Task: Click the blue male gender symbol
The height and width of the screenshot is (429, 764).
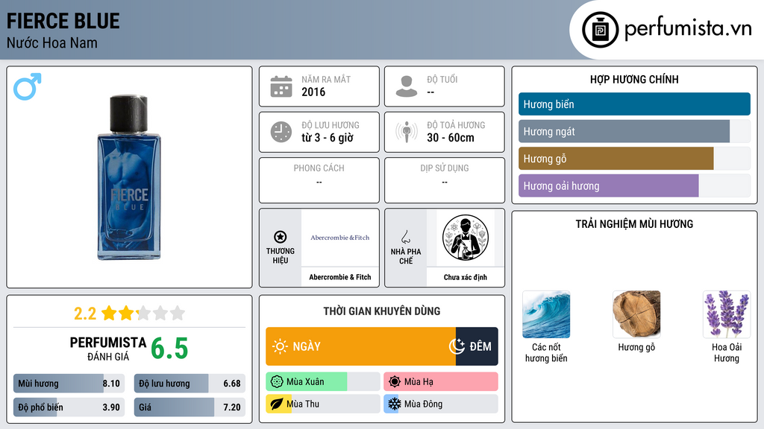Action: 28,86
